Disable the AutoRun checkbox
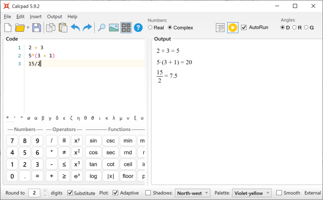Viewport: 323px width, 200px height. [244, 27]
